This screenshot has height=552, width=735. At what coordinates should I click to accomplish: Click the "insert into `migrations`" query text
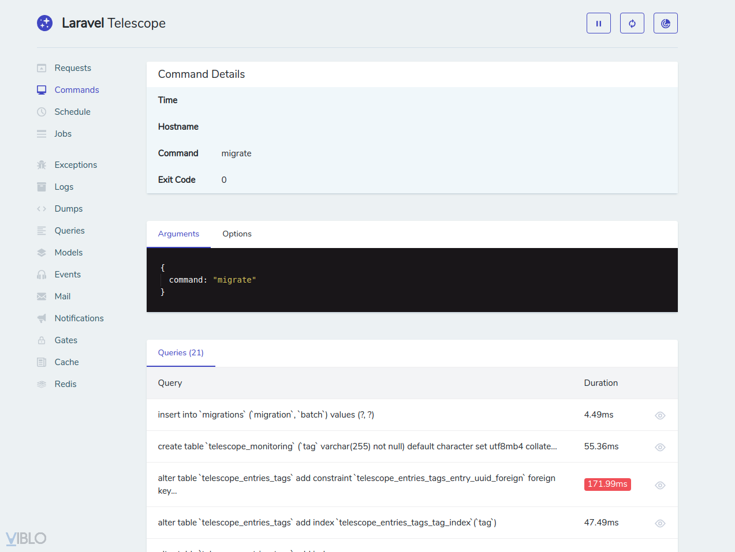(266, 415)
